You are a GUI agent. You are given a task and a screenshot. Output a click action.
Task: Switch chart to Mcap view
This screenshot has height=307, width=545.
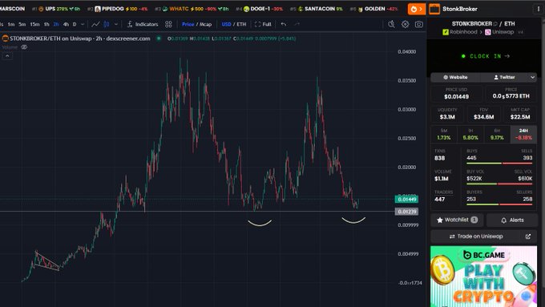(x=205, y=24)
